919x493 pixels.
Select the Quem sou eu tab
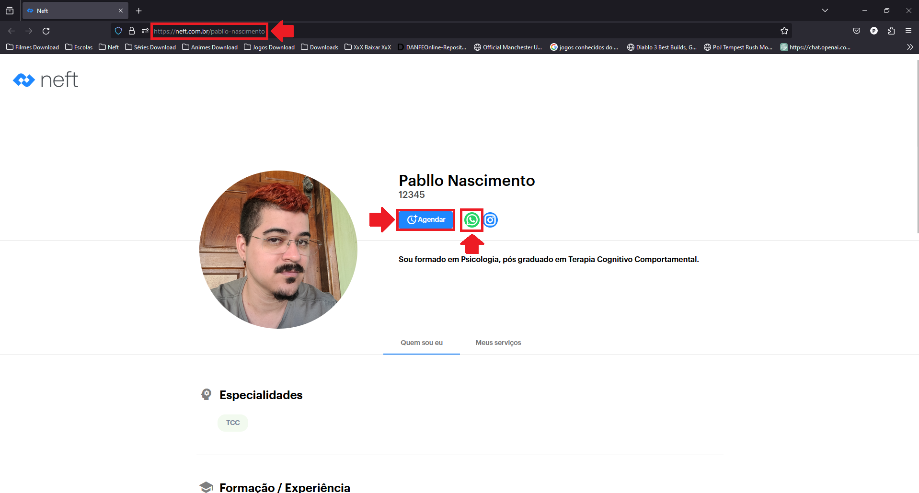point(422,343)
